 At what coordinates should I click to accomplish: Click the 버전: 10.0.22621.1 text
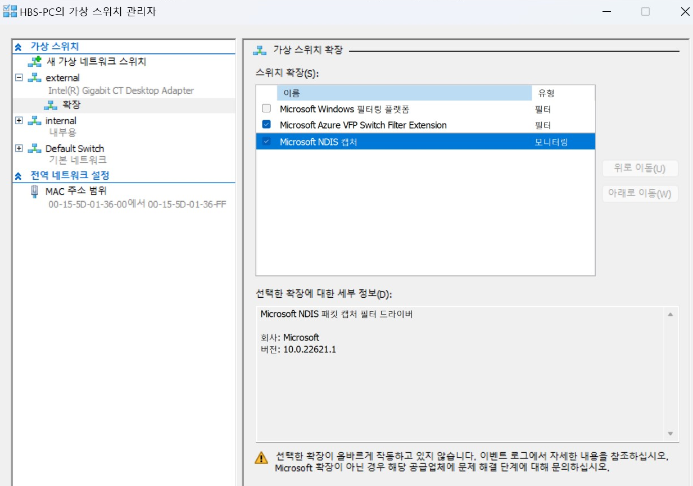click(298, 349)
